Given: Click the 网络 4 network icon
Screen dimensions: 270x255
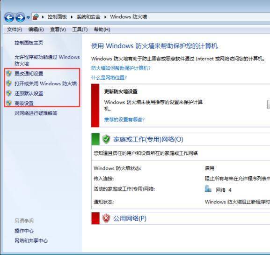Looking at the screenshot, I should click(x=208, y=189).
